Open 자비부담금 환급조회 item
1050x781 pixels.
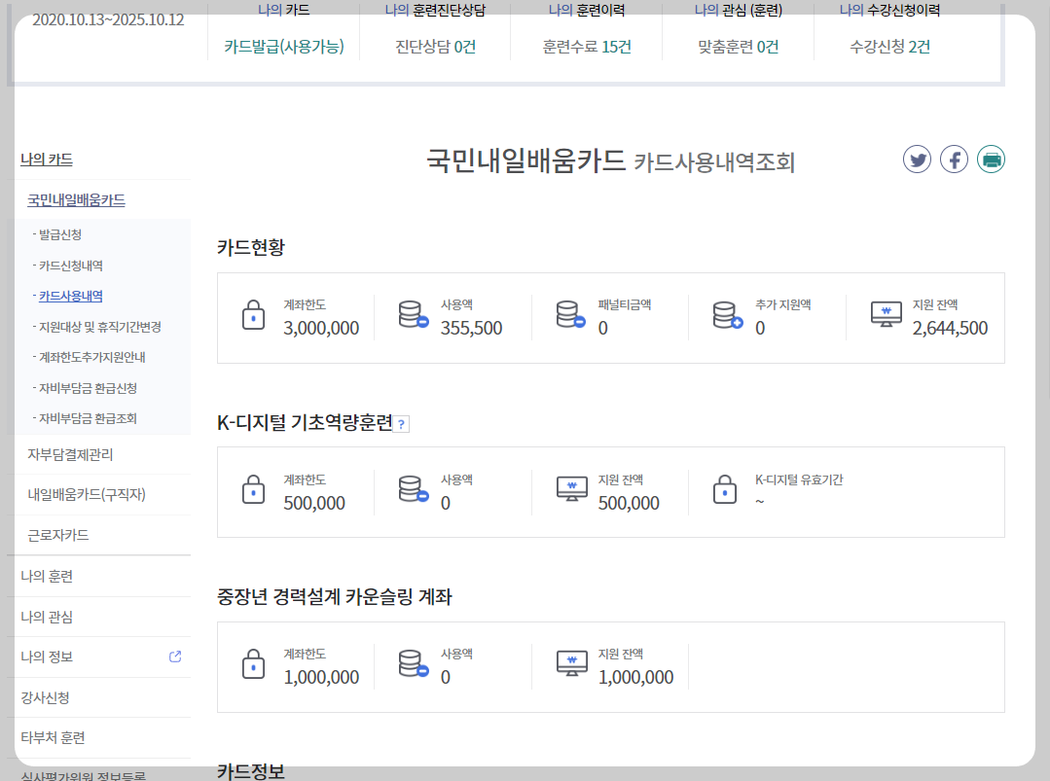pyautogui.click(x=88, y=418)
